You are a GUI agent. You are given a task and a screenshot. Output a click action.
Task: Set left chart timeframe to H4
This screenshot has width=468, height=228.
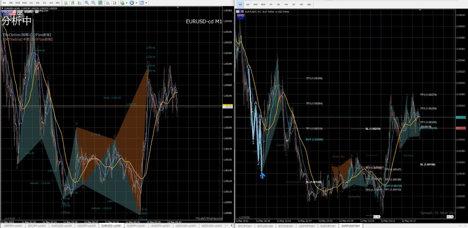(x=37, y=3)
